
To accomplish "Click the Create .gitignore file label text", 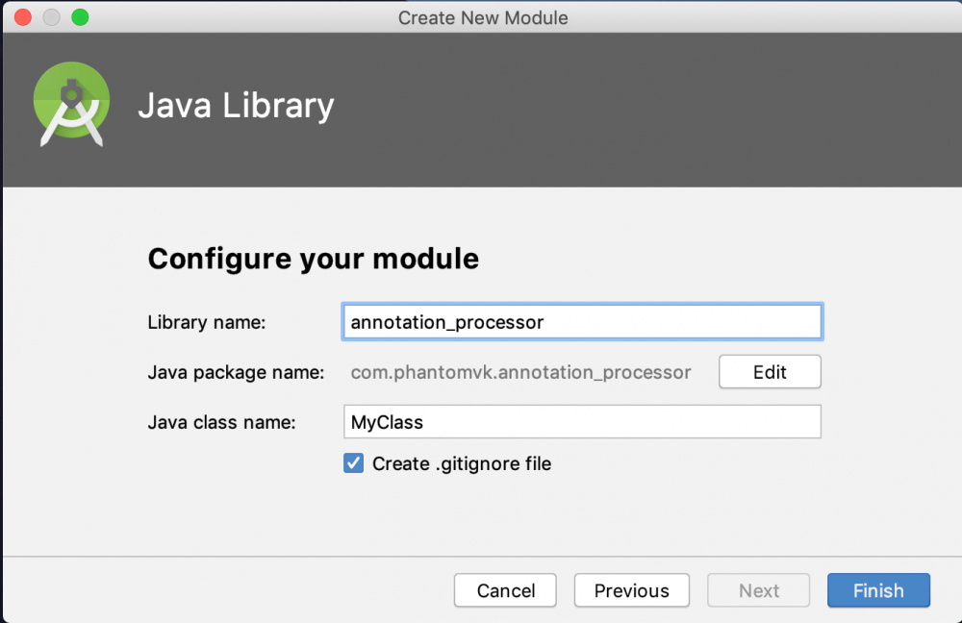I will 462,463.
